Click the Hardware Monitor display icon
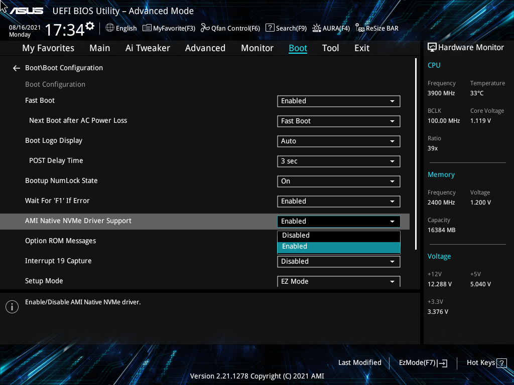The height and width of the screenshot is (385, 514). 432,48
